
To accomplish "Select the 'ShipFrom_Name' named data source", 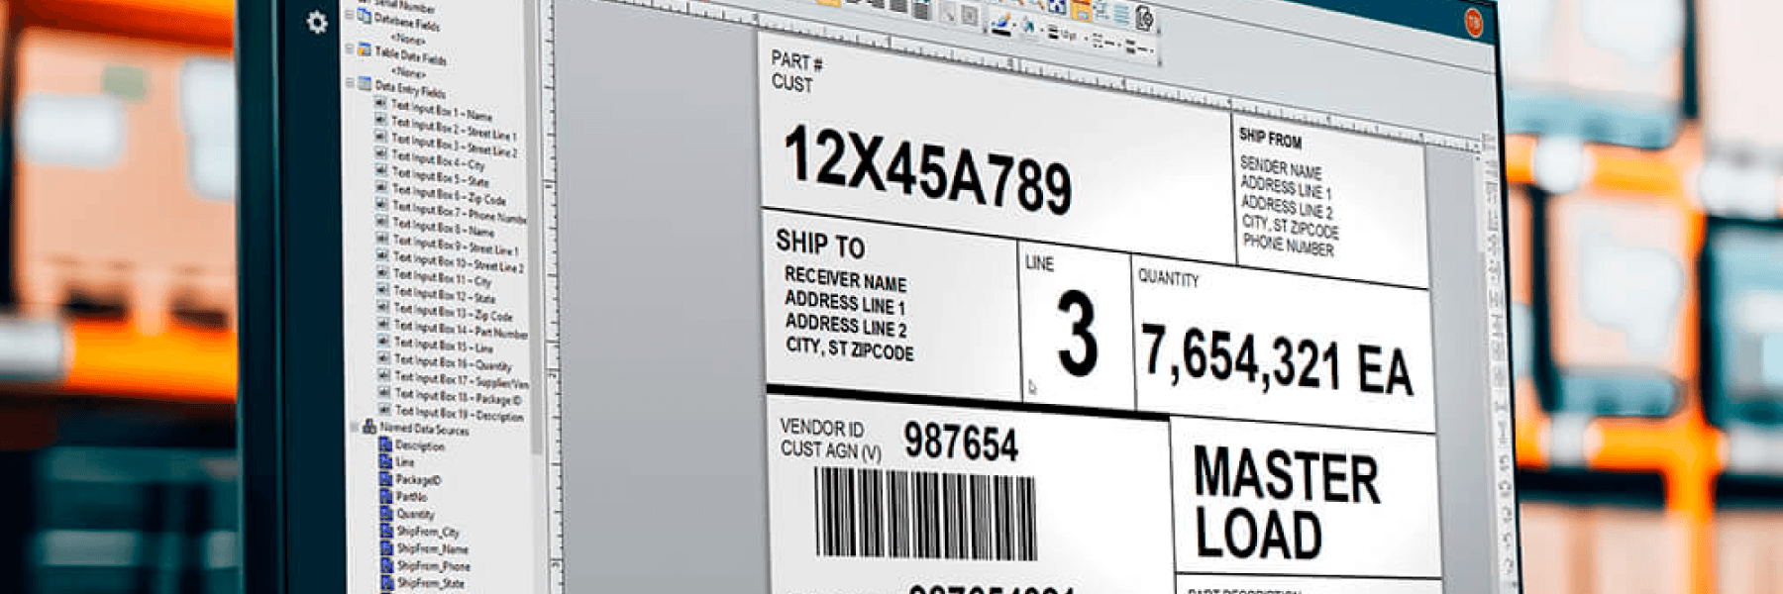I will point(433,548).
